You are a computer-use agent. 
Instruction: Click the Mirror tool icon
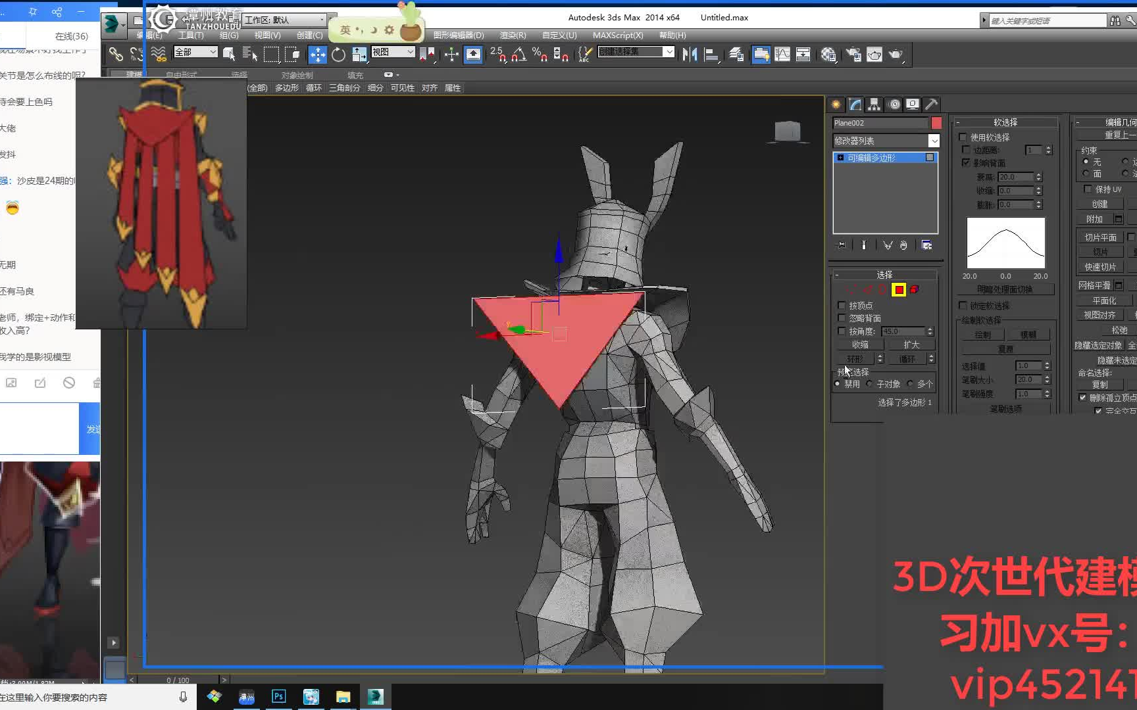(x=689, y=55)
